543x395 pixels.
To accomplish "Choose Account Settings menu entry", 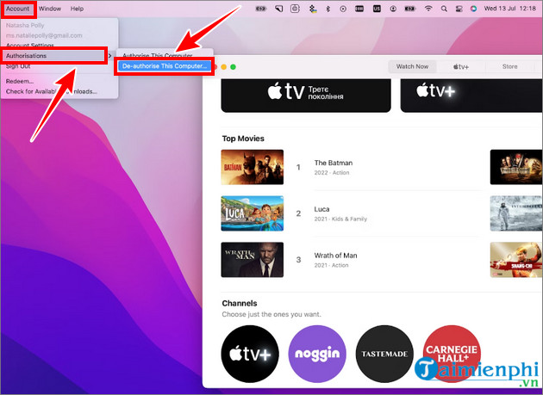I will click(x=30, y=46).
